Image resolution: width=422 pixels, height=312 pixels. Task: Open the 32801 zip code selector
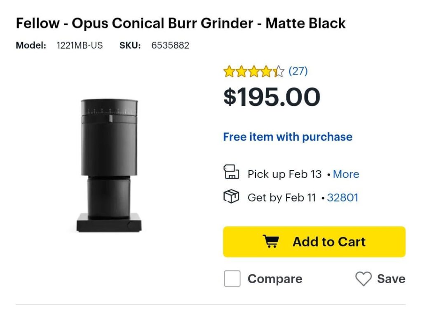[x=343, y=198]
